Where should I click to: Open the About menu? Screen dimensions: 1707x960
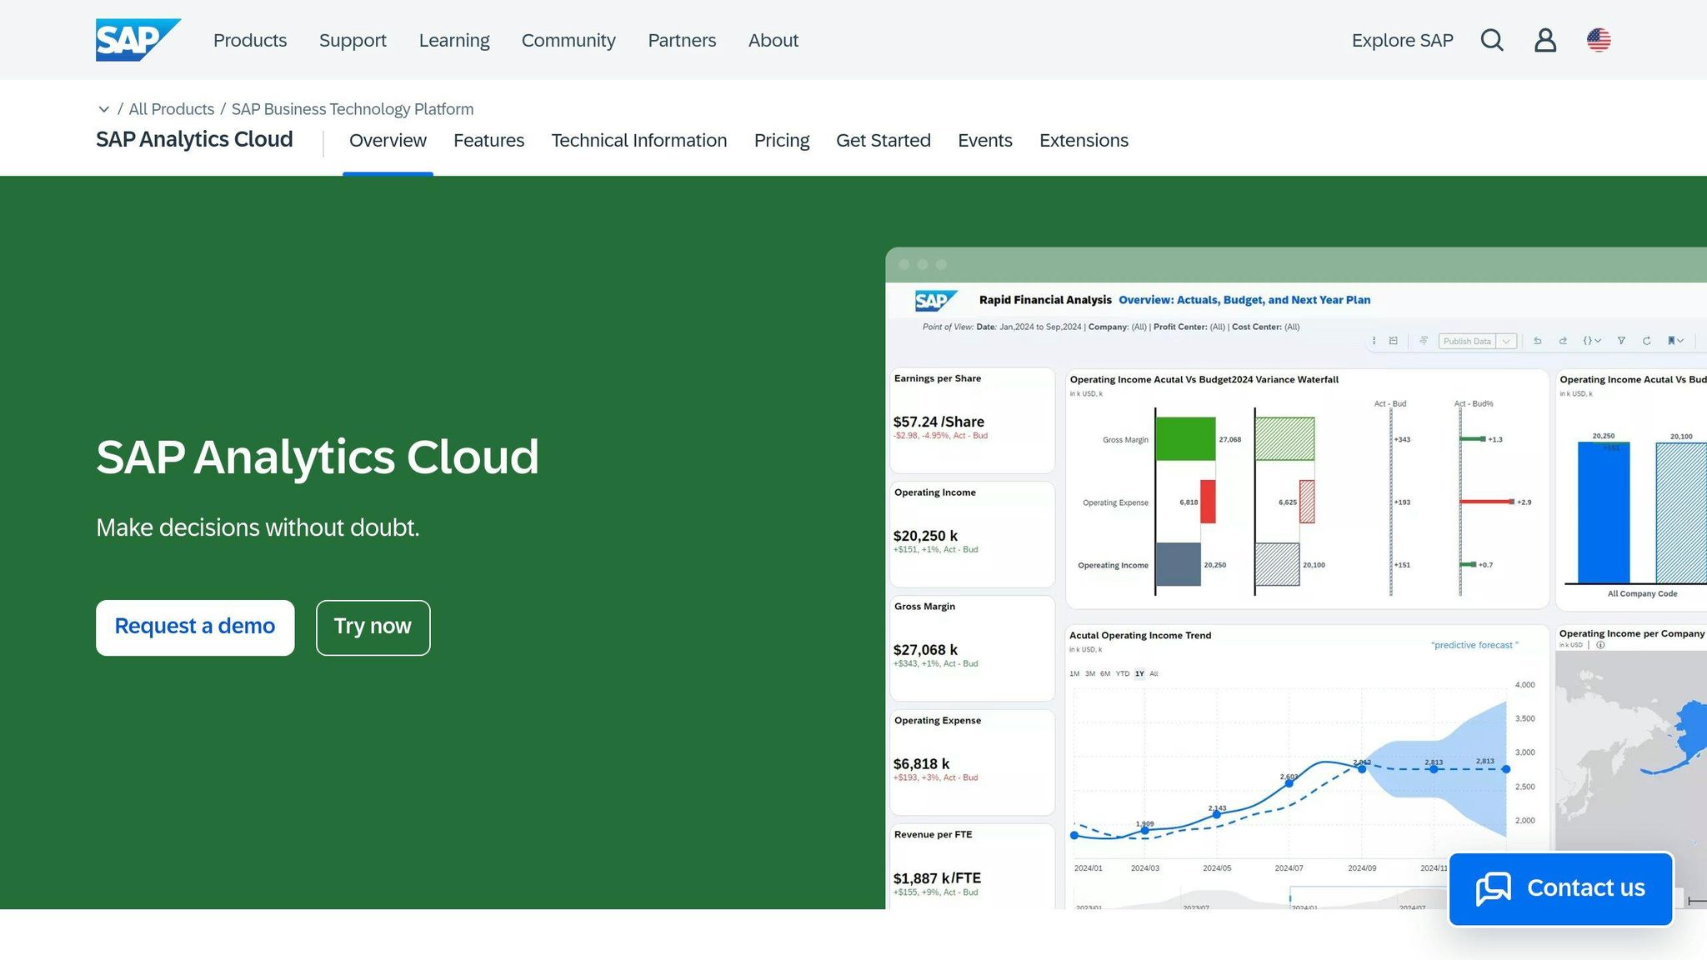(773, 40)
